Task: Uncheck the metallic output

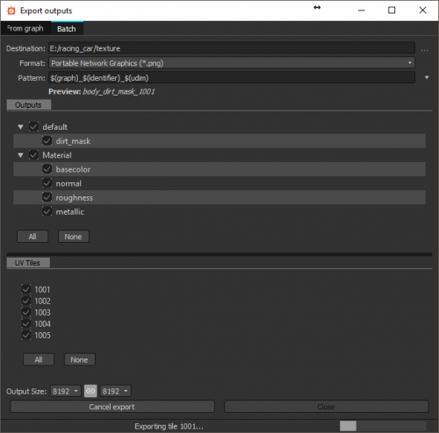Action: [x=47, y=211]
